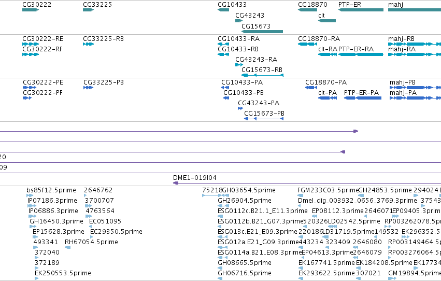Image resolution: width=441 pixels, height=281 pixels.
Task: Click EST EP15628.3prime
Action: [x=35, y=237]
